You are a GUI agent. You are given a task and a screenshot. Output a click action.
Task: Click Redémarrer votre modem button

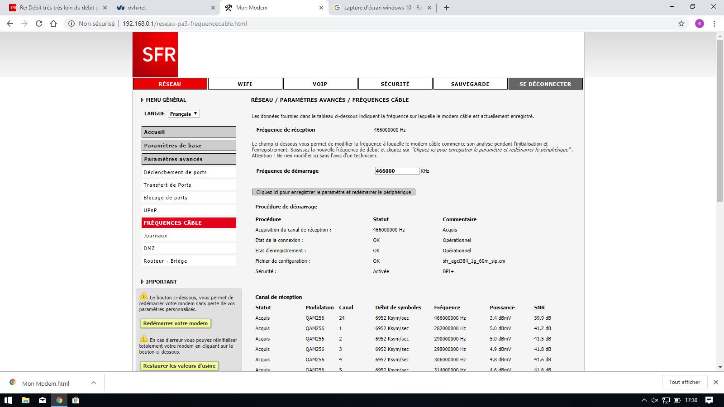176,323
